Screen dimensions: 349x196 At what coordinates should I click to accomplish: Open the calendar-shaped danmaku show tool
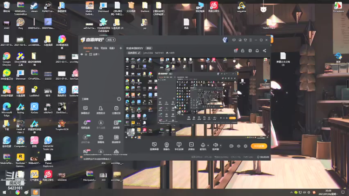coord(101,139)
